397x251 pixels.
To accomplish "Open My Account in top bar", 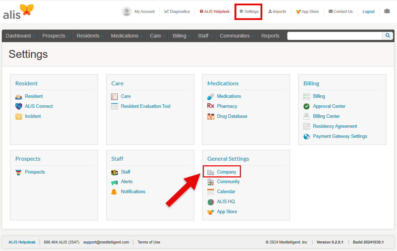I will point(144,11).
